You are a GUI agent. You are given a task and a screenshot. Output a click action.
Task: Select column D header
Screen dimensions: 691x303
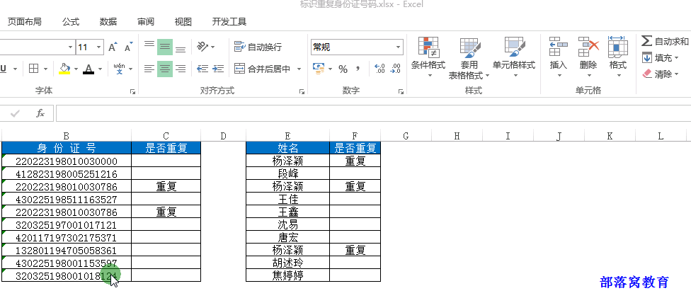click(224, 136)
